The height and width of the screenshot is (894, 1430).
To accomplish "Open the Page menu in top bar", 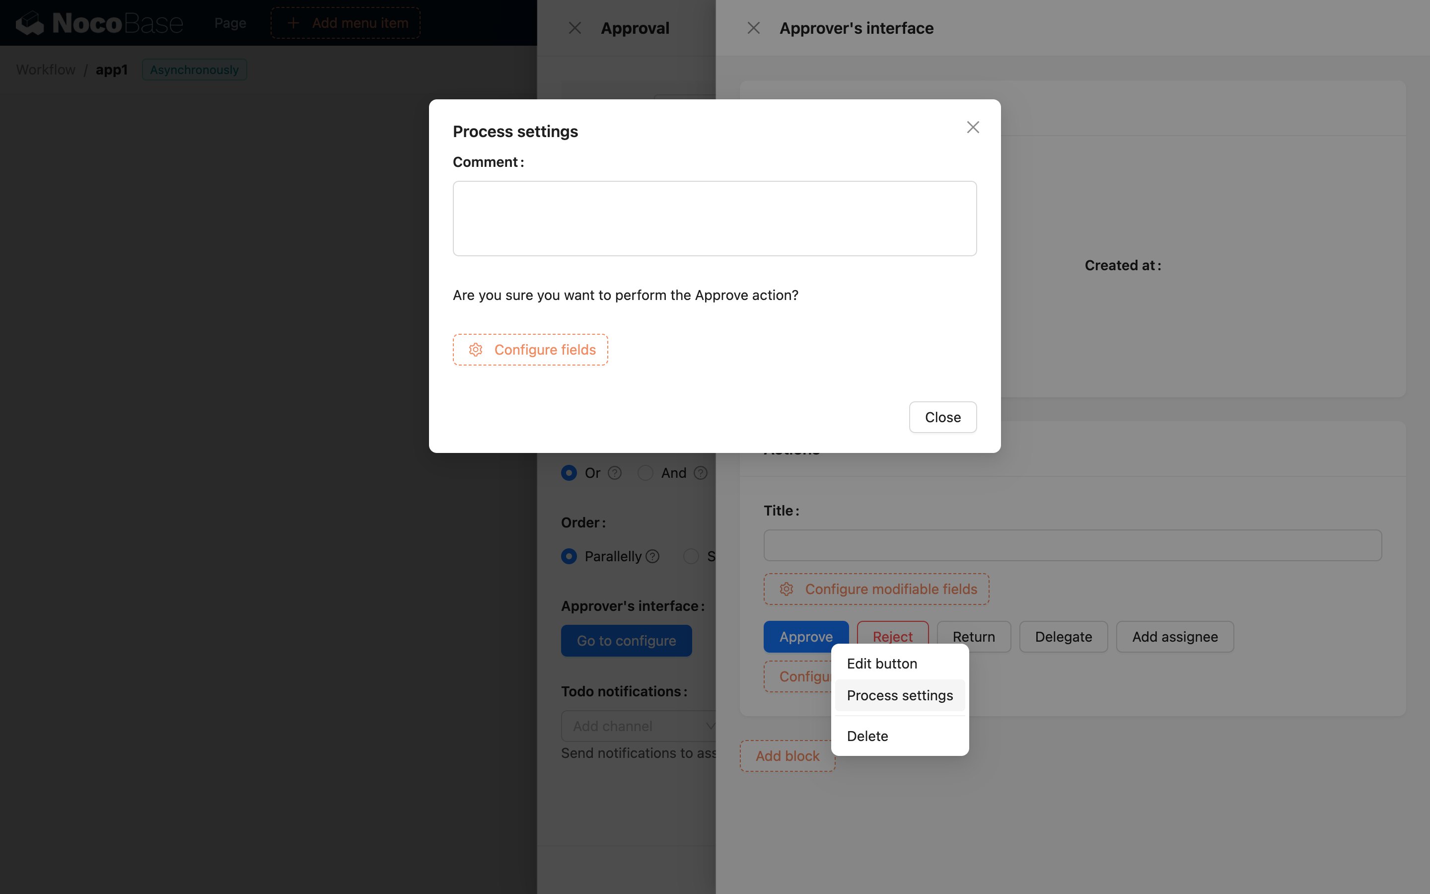I will (230, 22).
